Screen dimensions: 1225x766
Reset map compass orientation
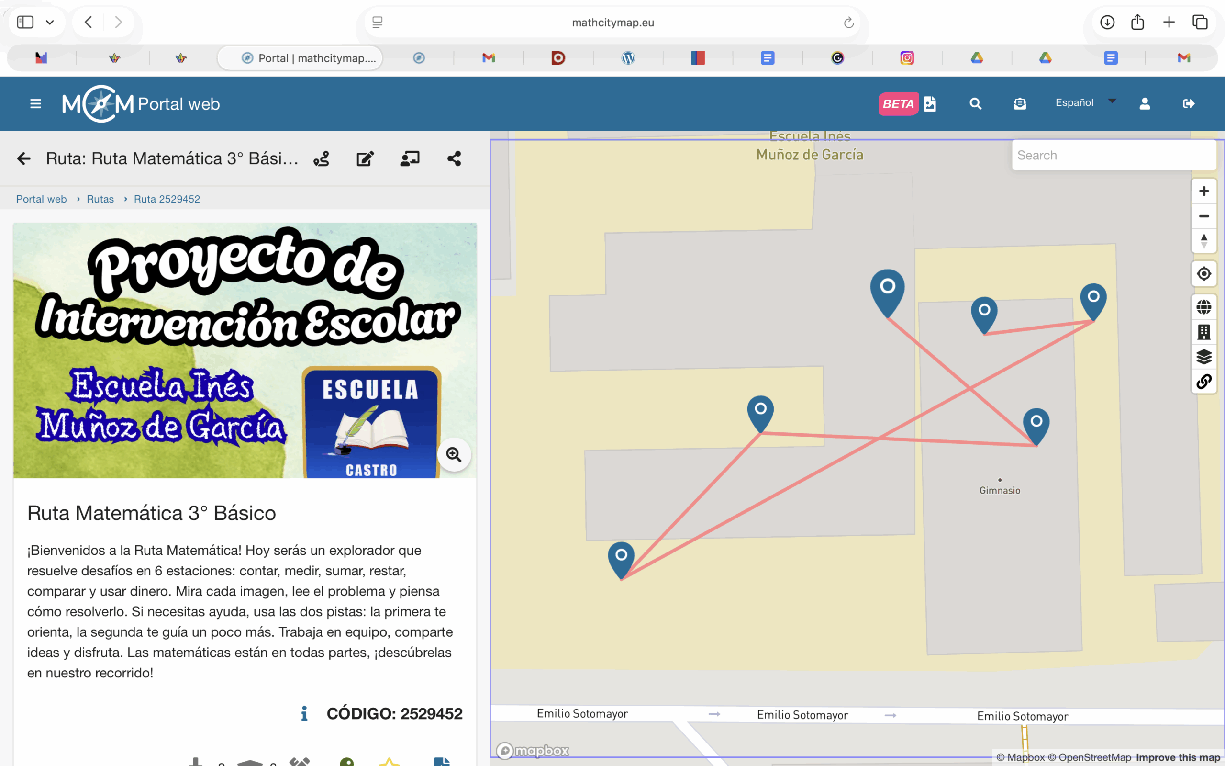point(1204,241)
